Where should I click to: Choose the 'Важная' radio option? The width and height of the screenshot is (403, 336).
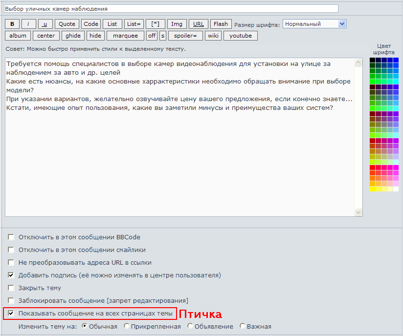pos(243,326)
